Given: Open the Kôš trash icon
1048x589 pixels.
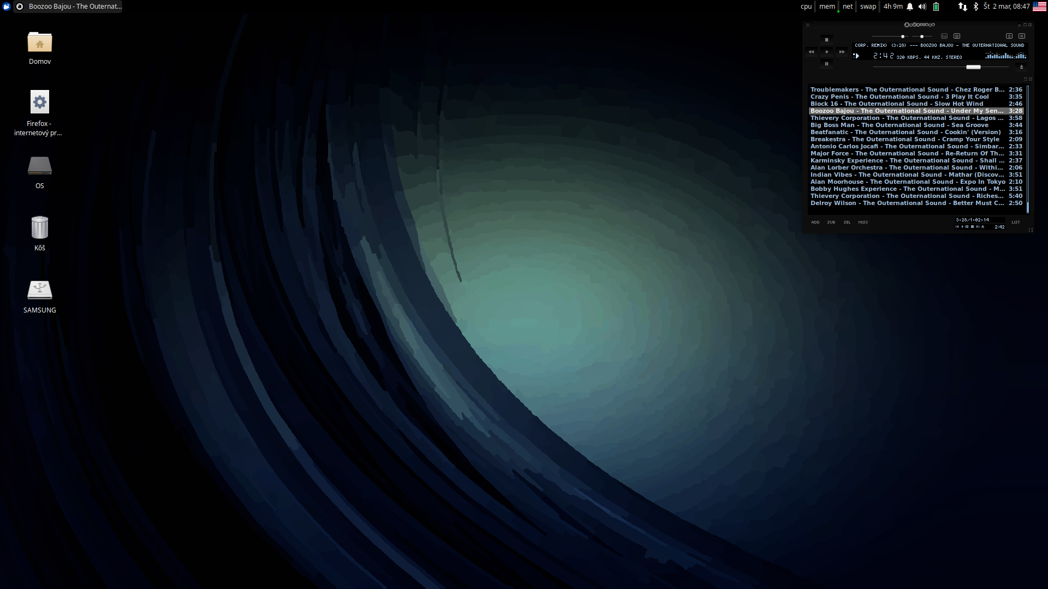Looking at the screenshot, I should tap(40, 227).
